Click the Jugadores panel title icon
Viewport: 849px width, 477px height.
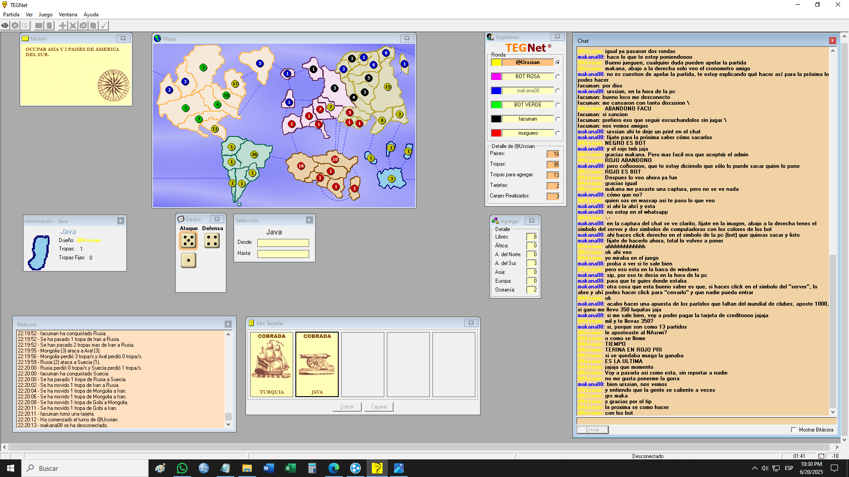(490, 37)
